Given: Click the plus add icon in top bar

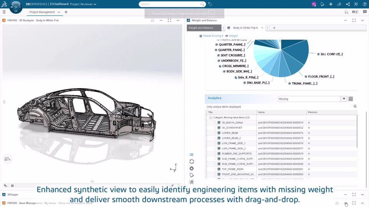Looking at the screenshot, I should [x=331, y=4].
